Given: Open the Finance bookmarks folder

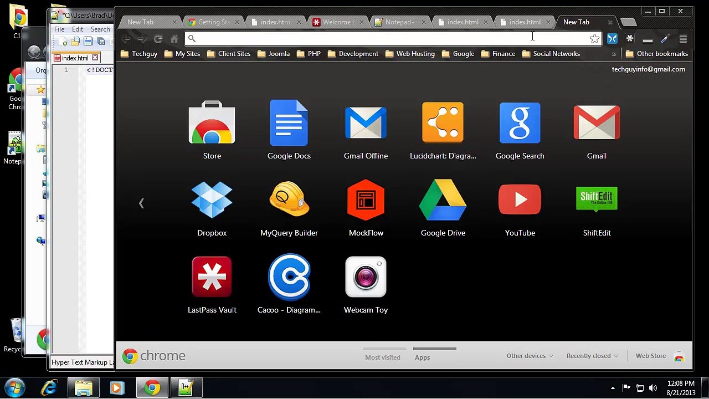Looking at the screenshot, I should pyautogui.click(x=499, y=54).
